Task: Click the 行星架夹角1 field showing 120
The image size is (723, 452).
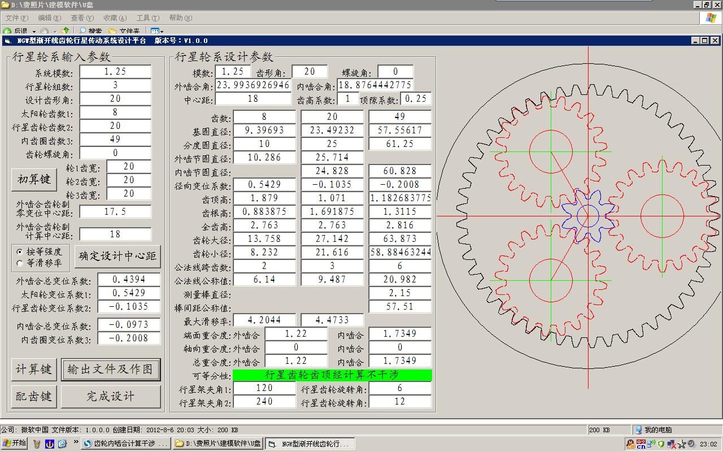Action: pyautogui.click(x=264, y=388)
